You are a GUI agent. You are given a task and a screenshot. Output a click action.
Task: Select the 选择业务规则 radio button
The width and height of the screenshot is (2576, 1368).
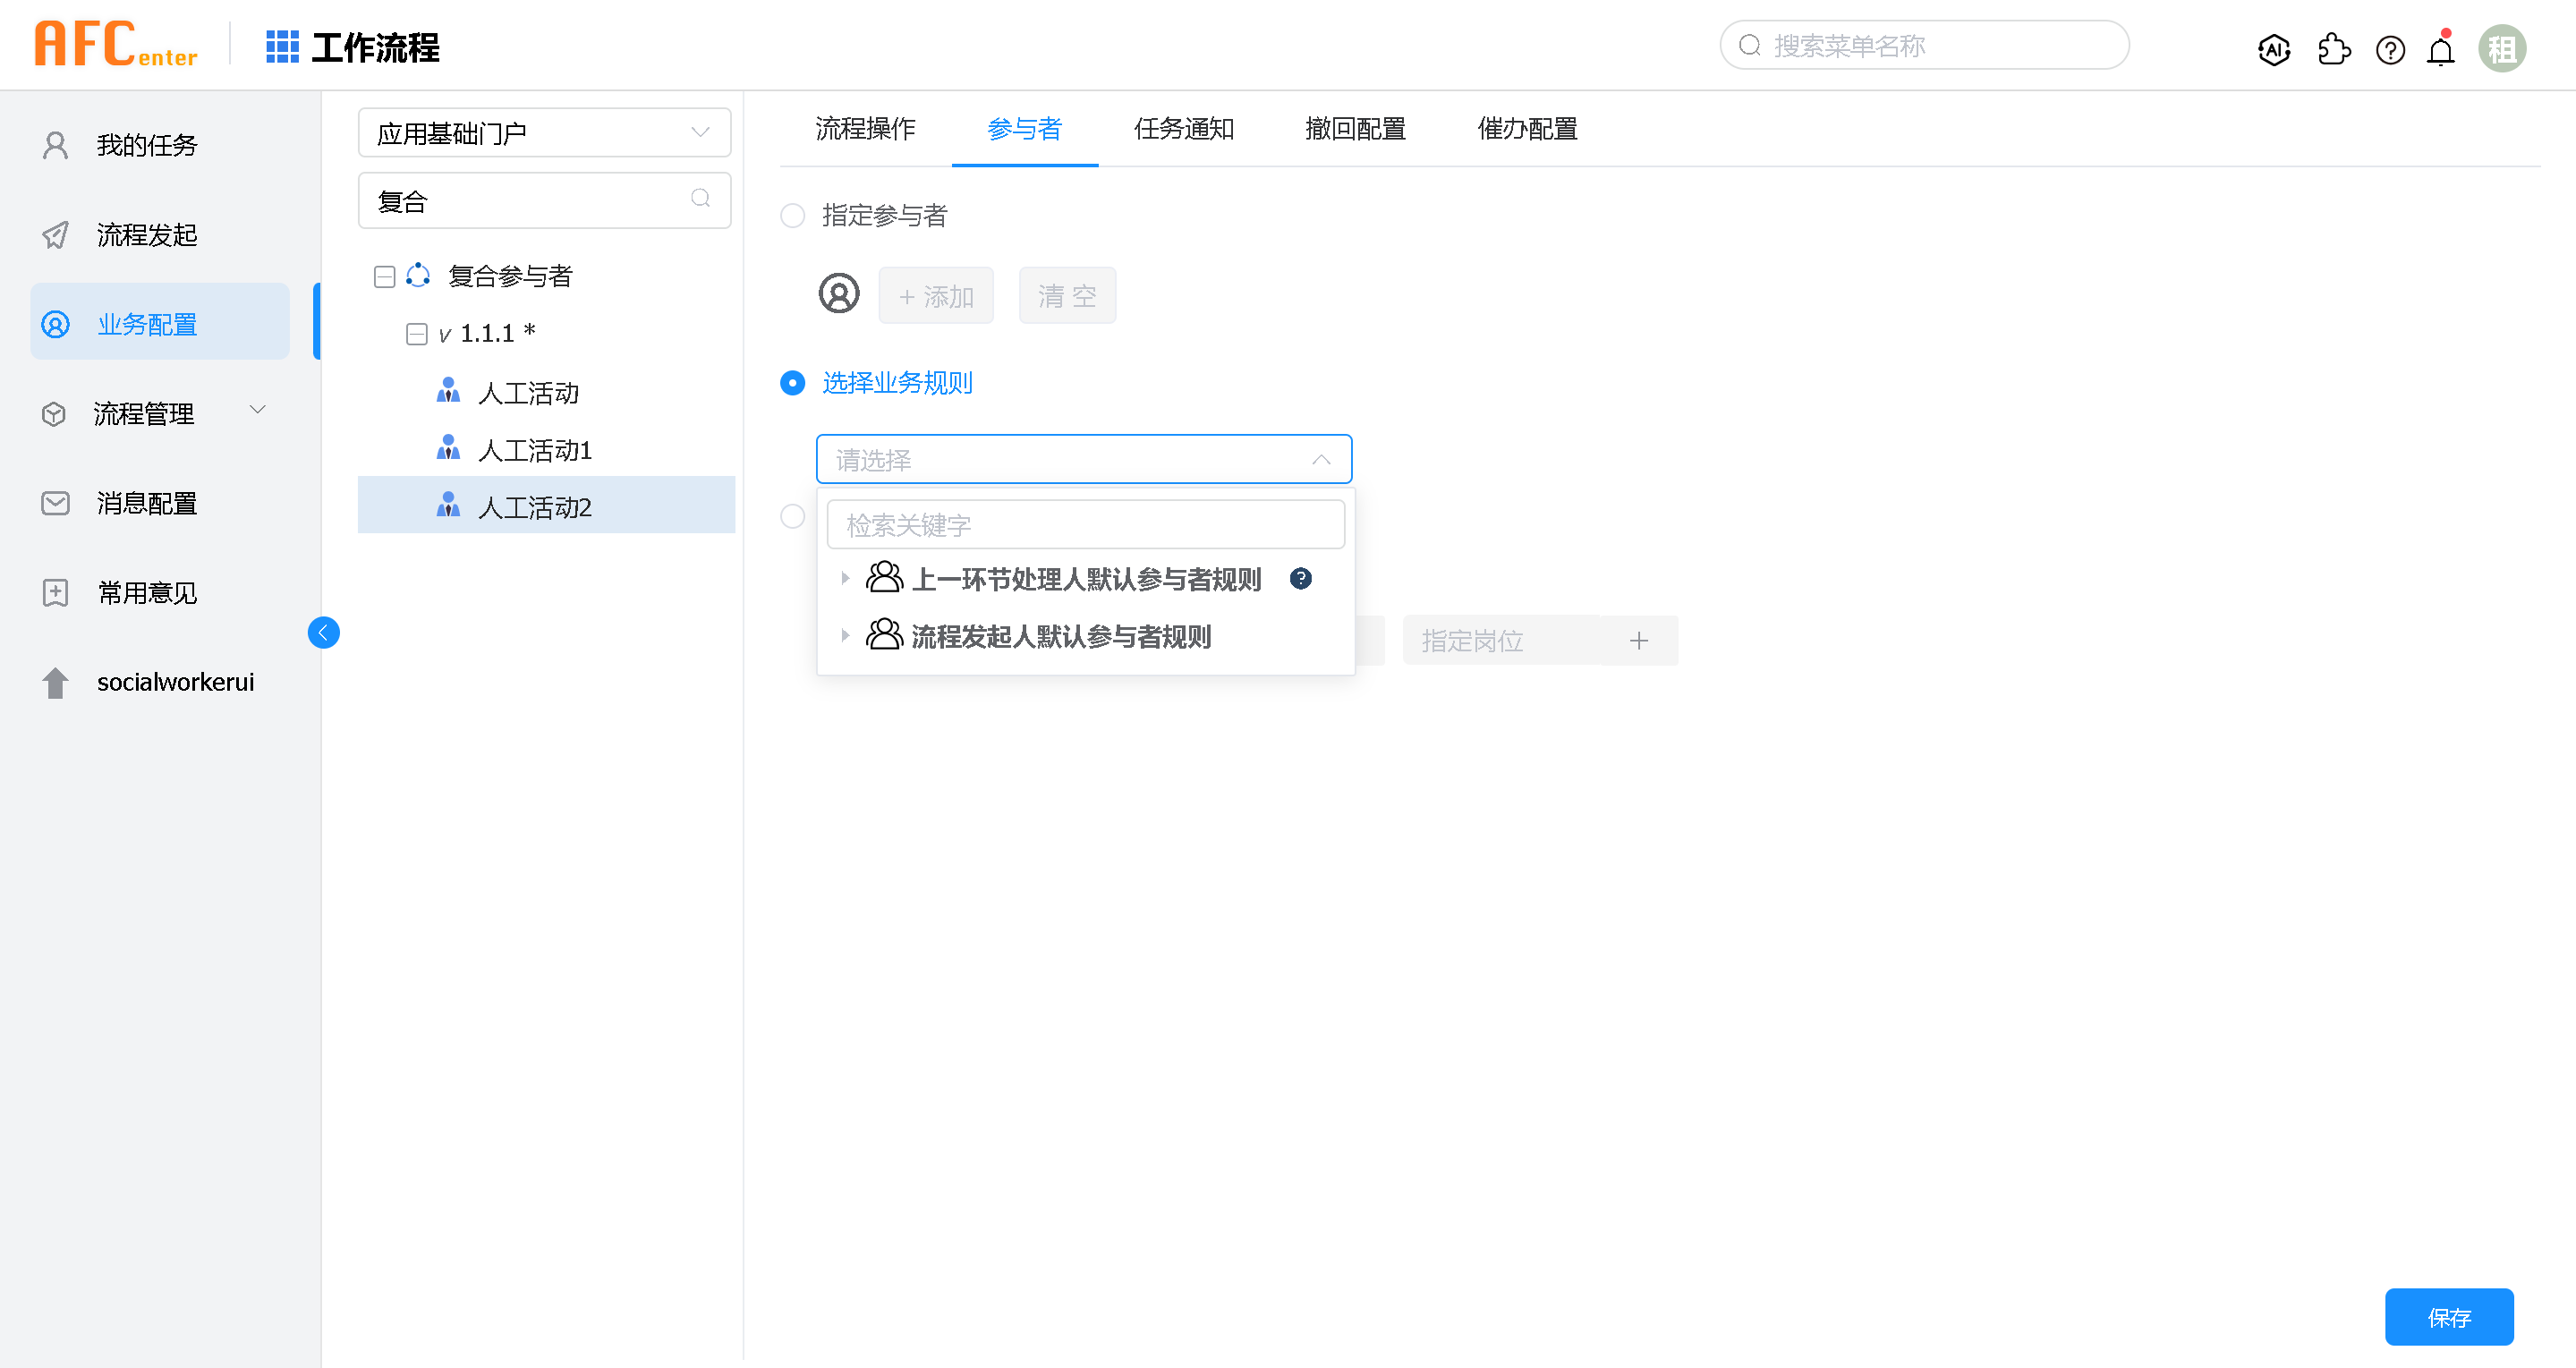click(792, 383)
